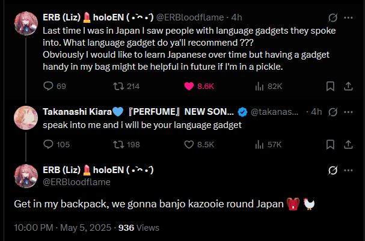Click the Takanashi Kiara display name
Image resolution: width=365 pixels, height=241 pixels.
(x=81, y=112)
